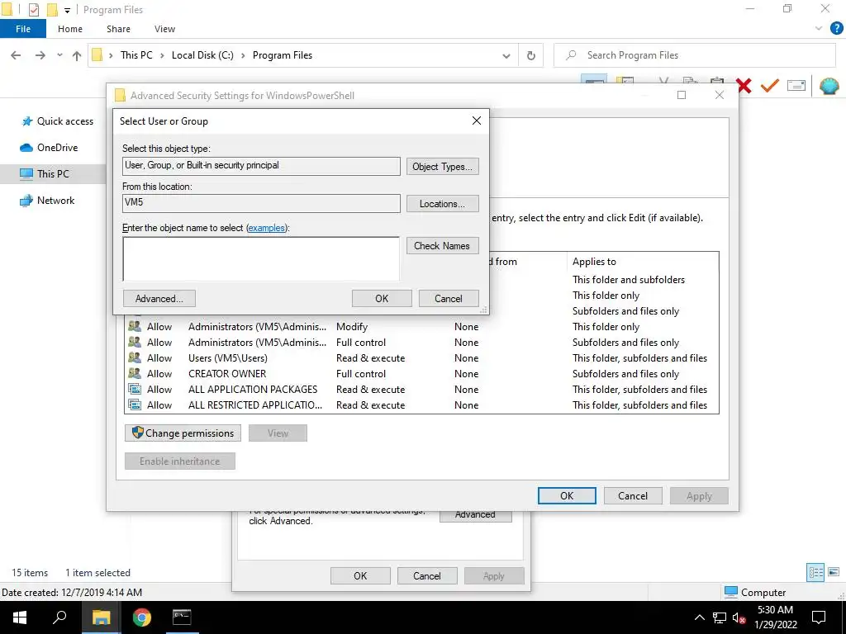Viewport: 846px width, 634px height.
Task: Go back with the back arrow
Action: pyautogui.click(x=16, y=55)
